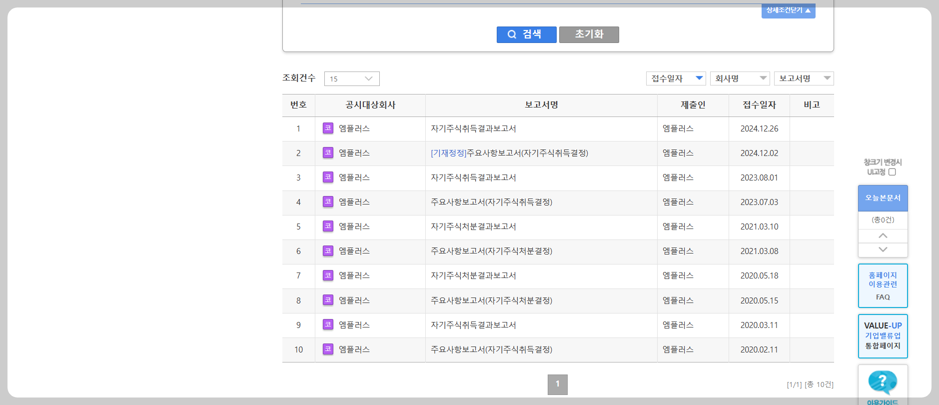Click the 오늘본문서 panel header
Image resolution: width=939 pixels, height=405 pixels.
883,198
